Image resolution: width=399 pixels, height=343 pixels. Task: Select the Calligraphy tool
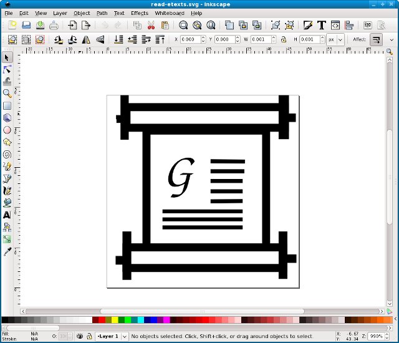7,191
